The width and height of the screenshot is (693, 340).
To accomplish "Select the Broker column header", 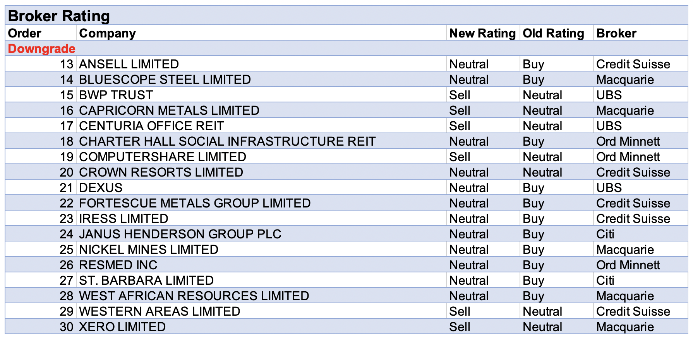I will (x=616, y=33).
